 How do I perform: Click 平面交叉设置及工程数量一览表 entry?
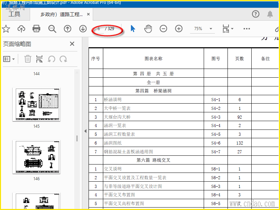[135, 178]
